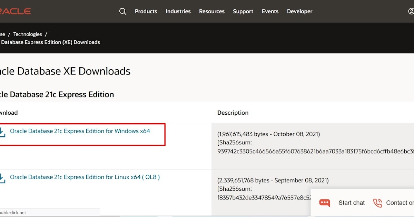Open the account profile icon top right
414x217 pixels.
(x=411, y=11)
